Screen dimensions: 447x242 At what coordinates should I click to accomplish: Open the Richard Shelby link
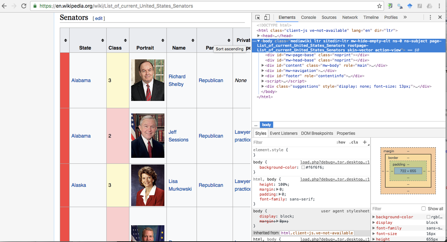[177, 80]
